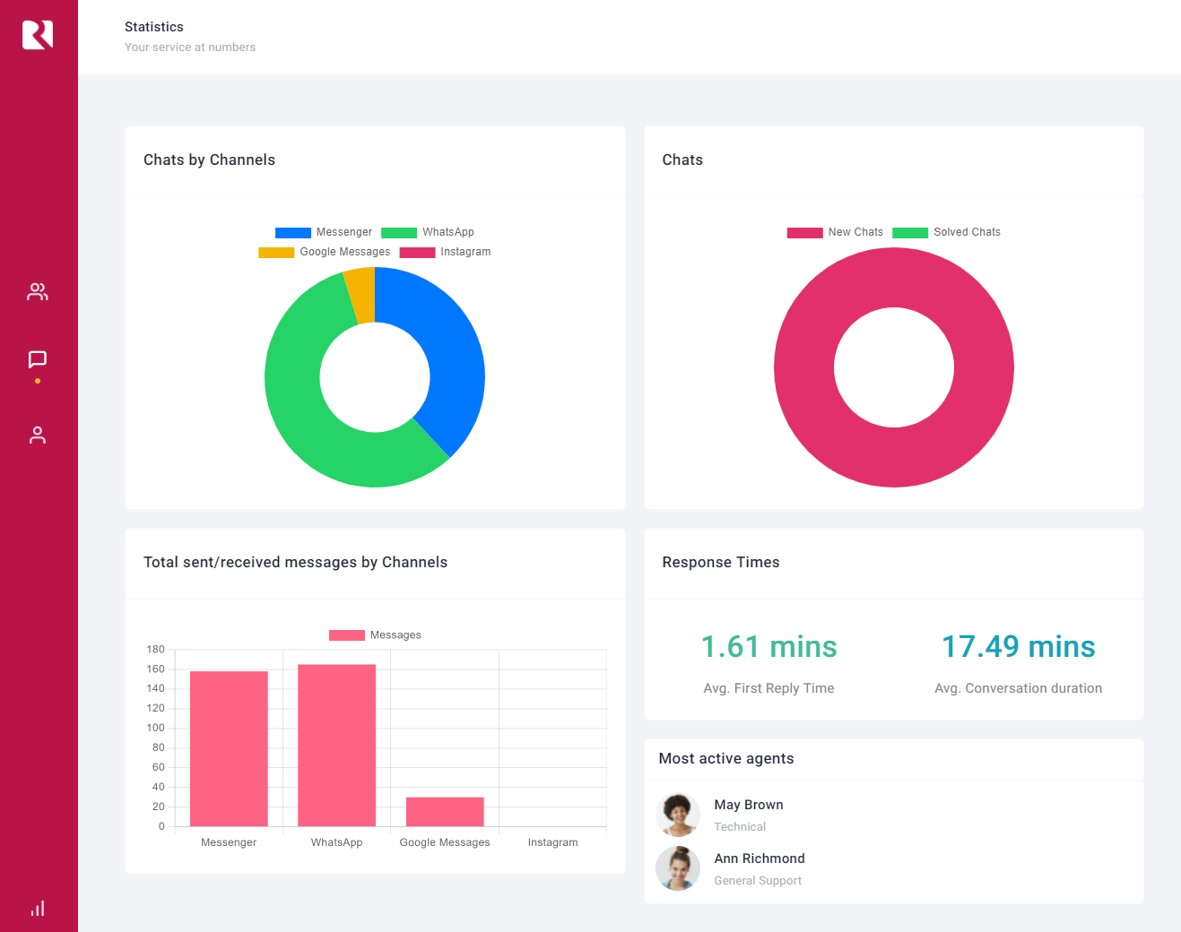Toggle Instagram legend in channels chart
The image size is (1181, 932).
click(445, 252)
